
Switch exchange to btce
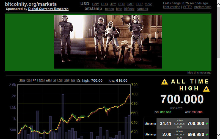(119, 9)
